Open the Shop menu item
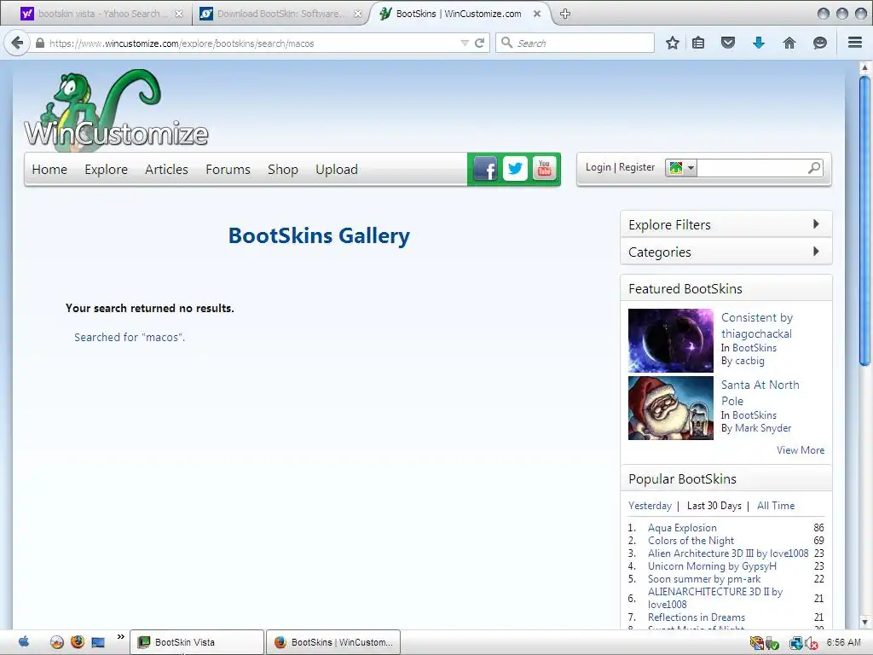Viewport: 873px width, 655px height. [283, 170]
